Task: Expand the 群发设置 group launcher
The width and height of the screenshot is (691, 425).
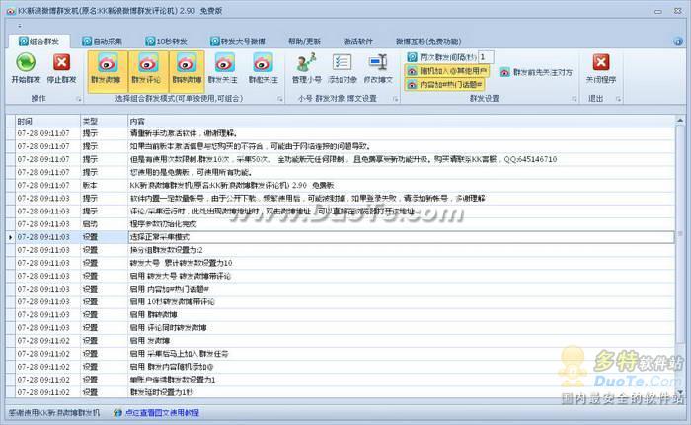Action: [575, 99]
